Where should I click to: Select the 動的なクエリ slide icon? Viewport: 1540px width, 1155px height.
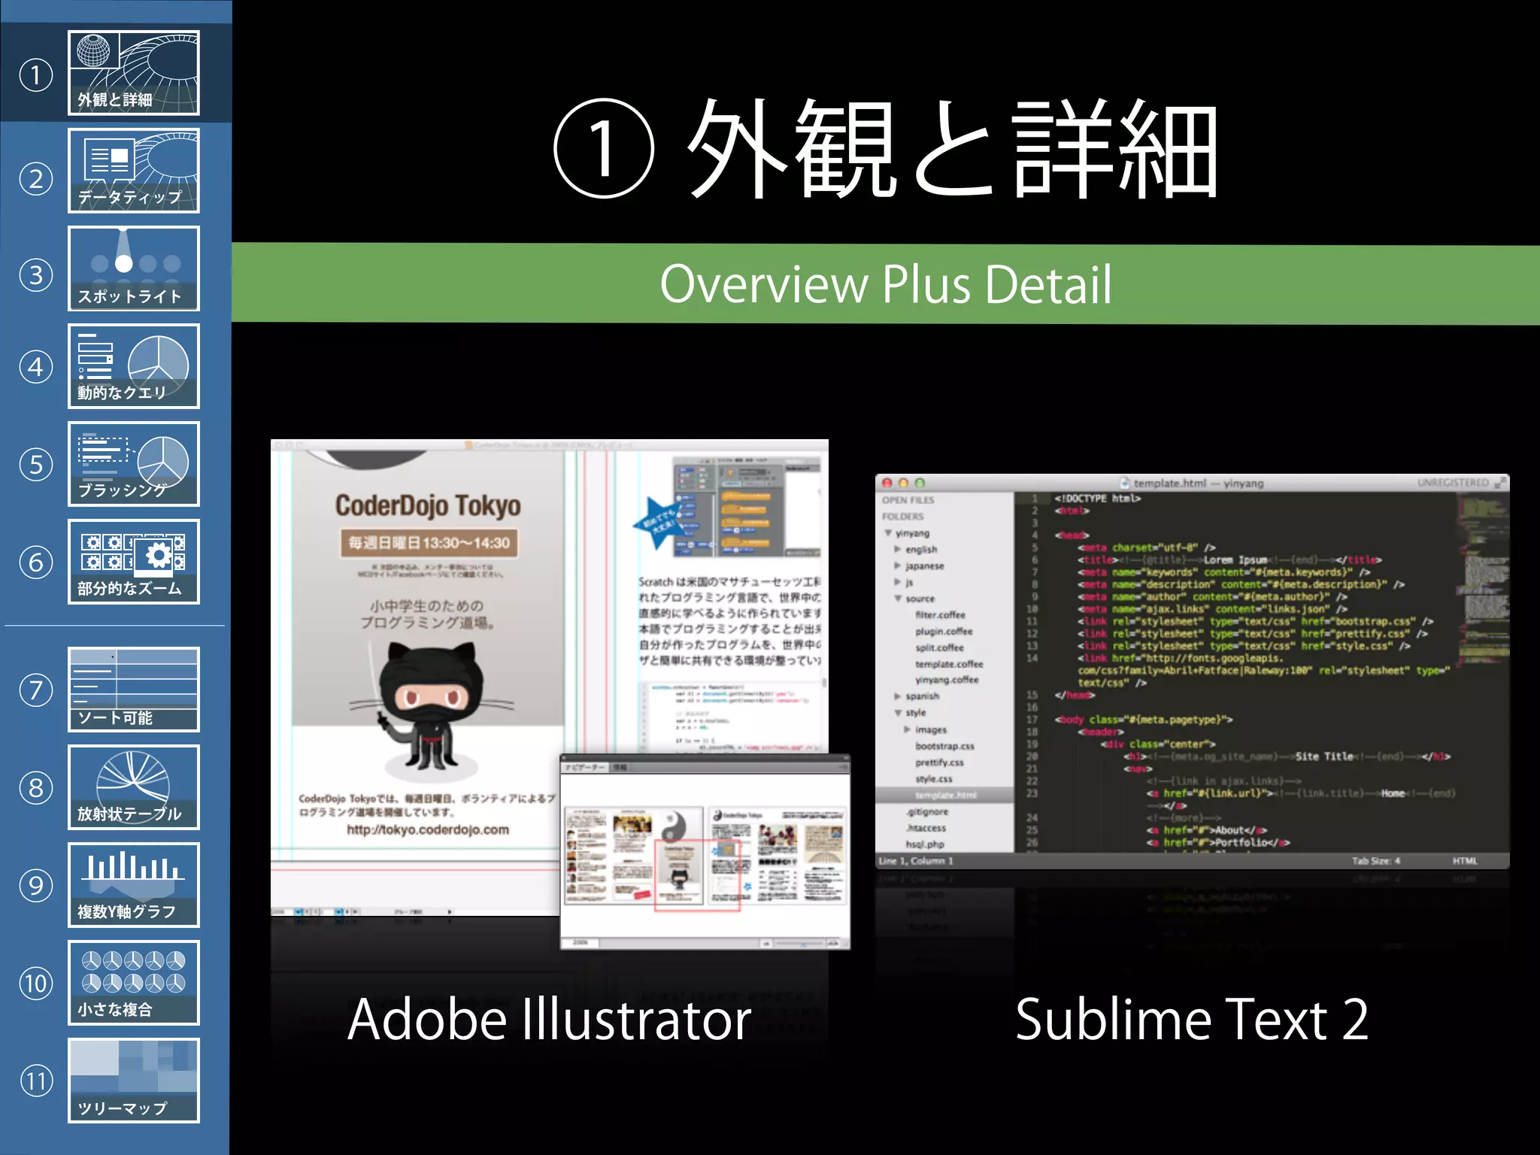coord(133,366)
